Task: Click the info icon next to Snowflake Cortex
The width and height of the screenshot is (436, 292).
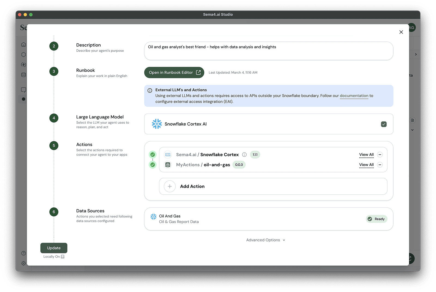Action: 244,155
